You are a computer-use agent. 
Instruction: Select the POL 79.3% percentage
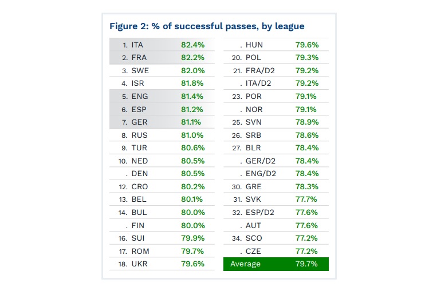click(x=306, y=57)
